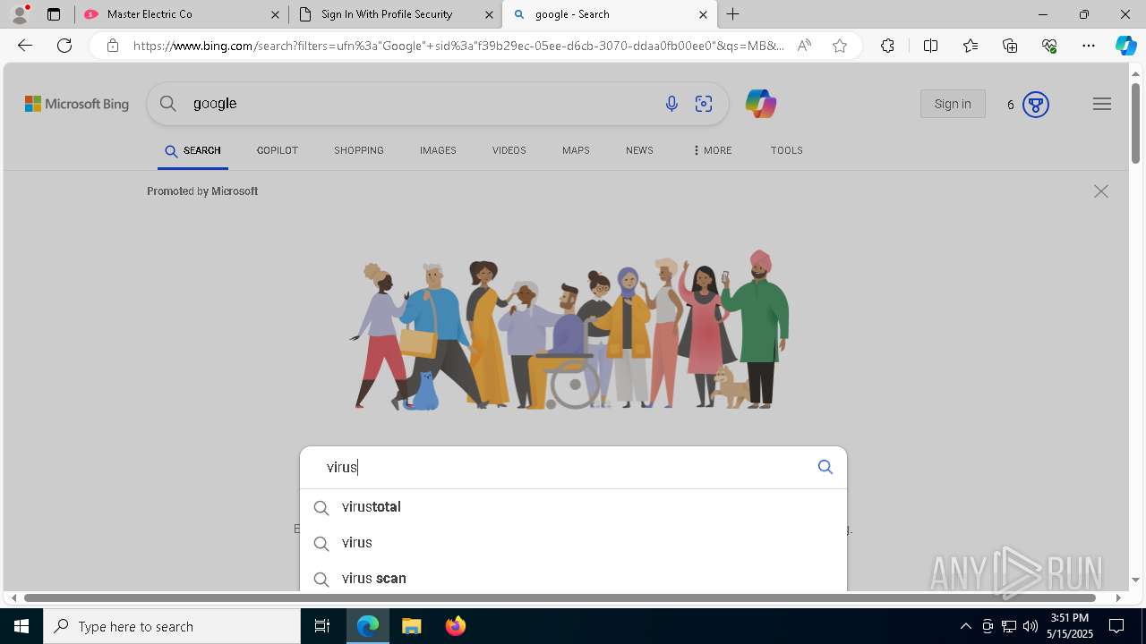Select the NEWS search tab
Viewport: 1146px width, 644px height.
[639, 150]
